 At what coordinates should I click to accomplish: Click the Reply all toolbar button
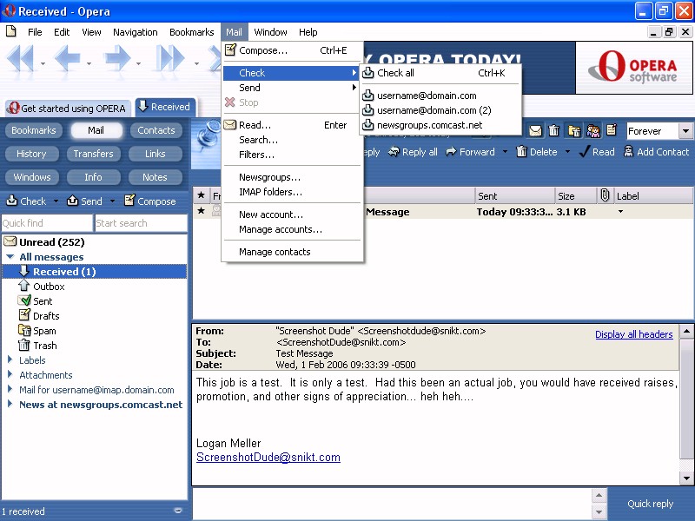413,152
